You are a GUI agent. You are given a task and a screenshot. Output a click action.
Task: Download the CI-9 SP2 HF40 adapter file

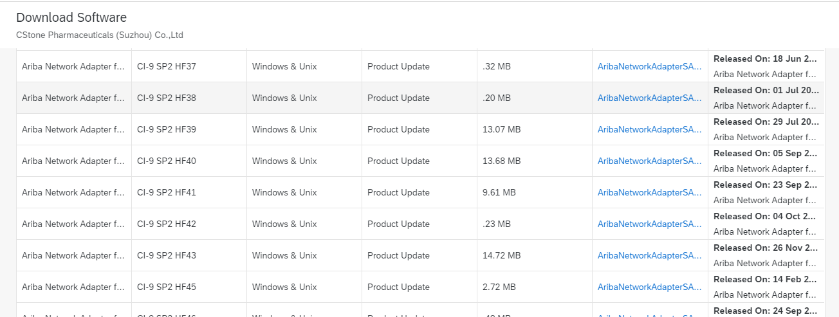tap(649, 161)
